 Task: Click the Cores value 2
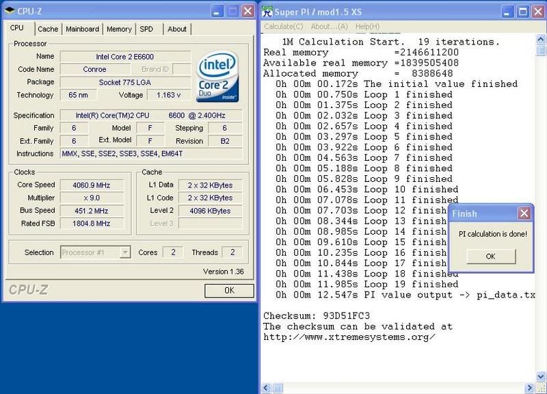(173, 252)
